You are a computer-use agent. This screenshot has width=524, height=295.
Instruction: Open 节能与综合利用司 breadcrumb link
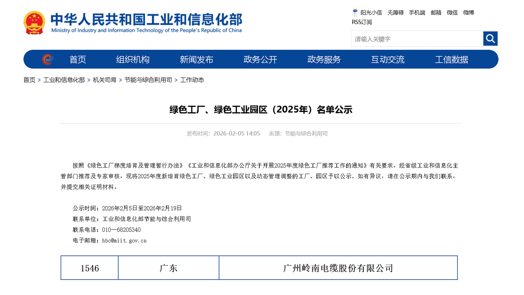point(148,80)
